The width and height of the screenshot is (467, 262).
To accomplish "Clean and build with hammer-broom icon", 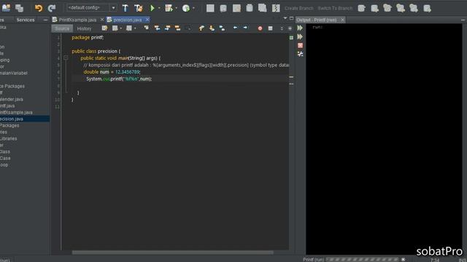I will tap(139, 8).
